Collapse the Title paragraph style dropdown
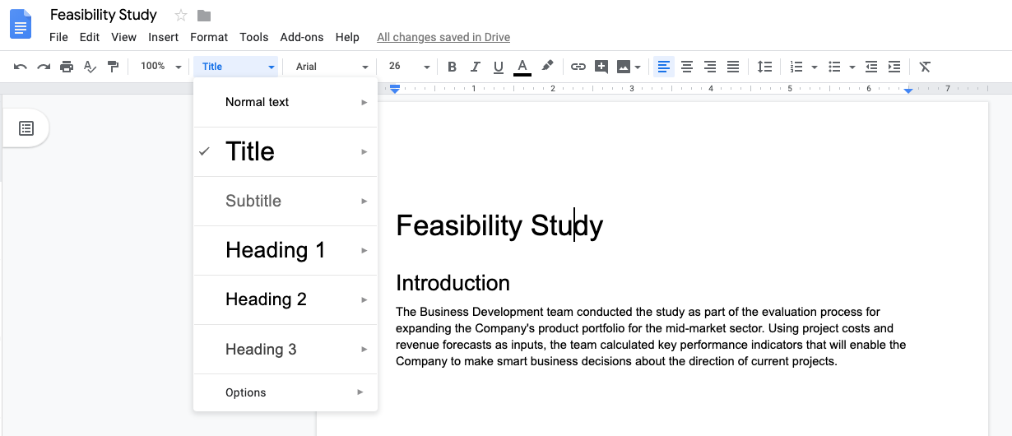 pyautogui.click(x=237, y=67)
